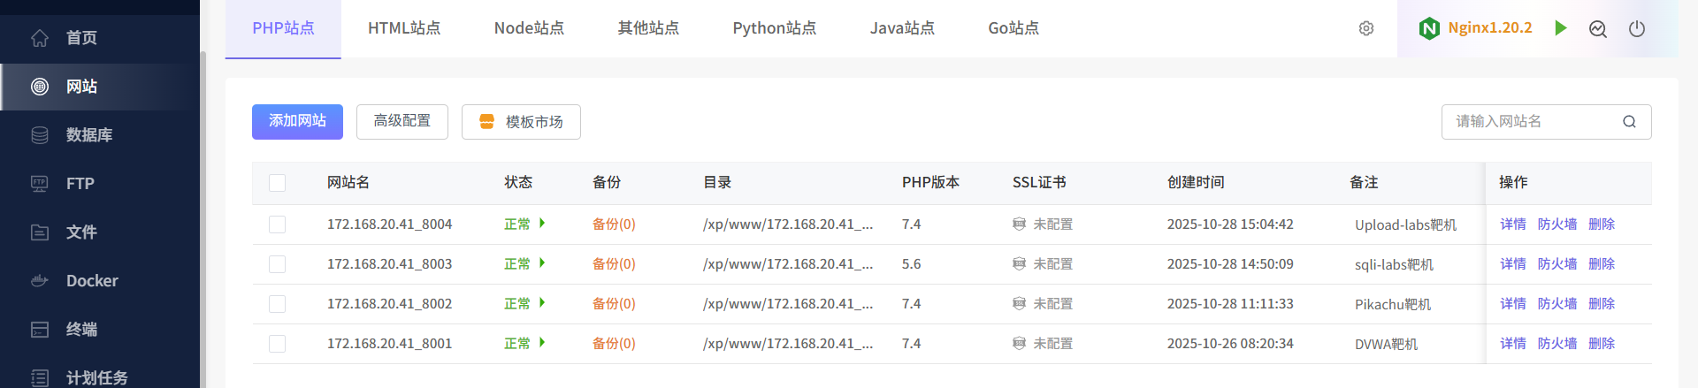Image resolution: width=1698 pixels, height=388 pixels.
Task: Click the Docker whale icon
Action: (x=40, y=281)
